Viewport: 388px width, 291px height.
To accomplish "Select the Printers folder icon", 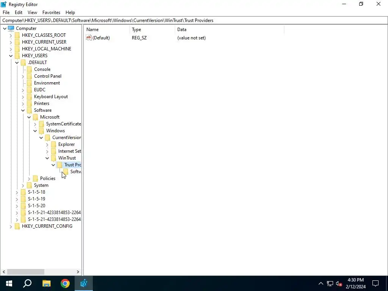I will click(x=29, y=103).
